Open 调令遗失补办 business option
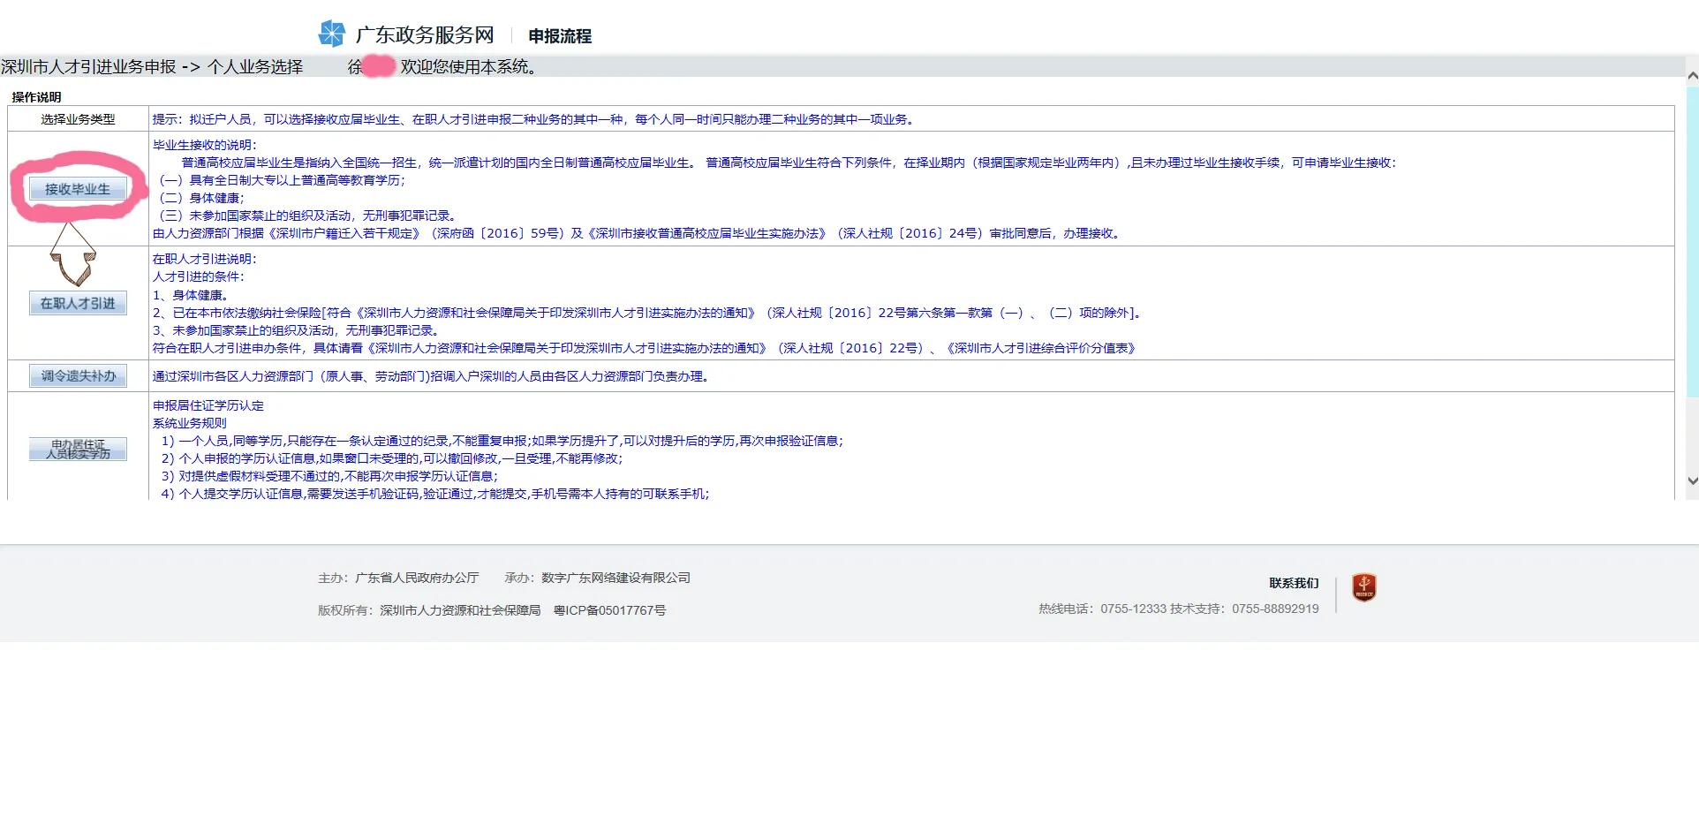Screen dimensions: 1699x832 click(78, 376)
